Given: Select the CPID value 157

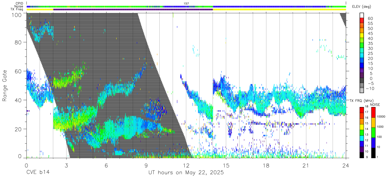Looking at the screenshot, I should coord(186,3).
